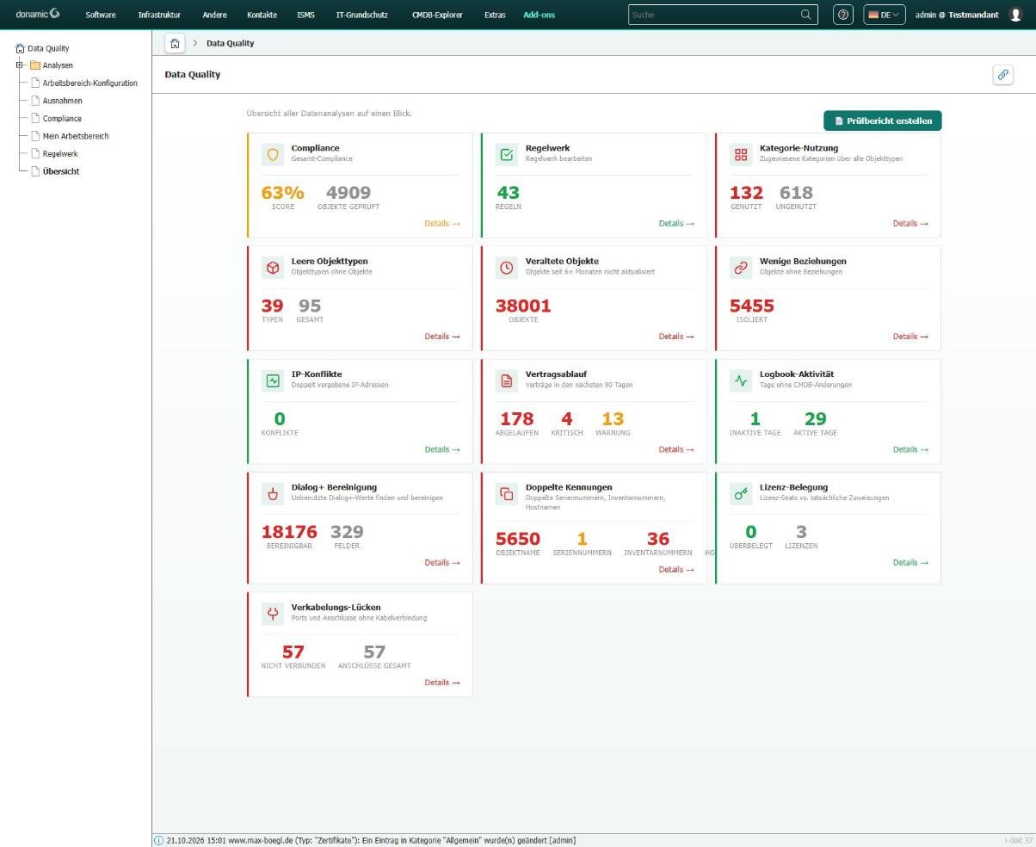Viewport: 1036px width, 847px height.
Task: Open Details link in Veraltete Objekte card
Action: (x=676, y=337)
